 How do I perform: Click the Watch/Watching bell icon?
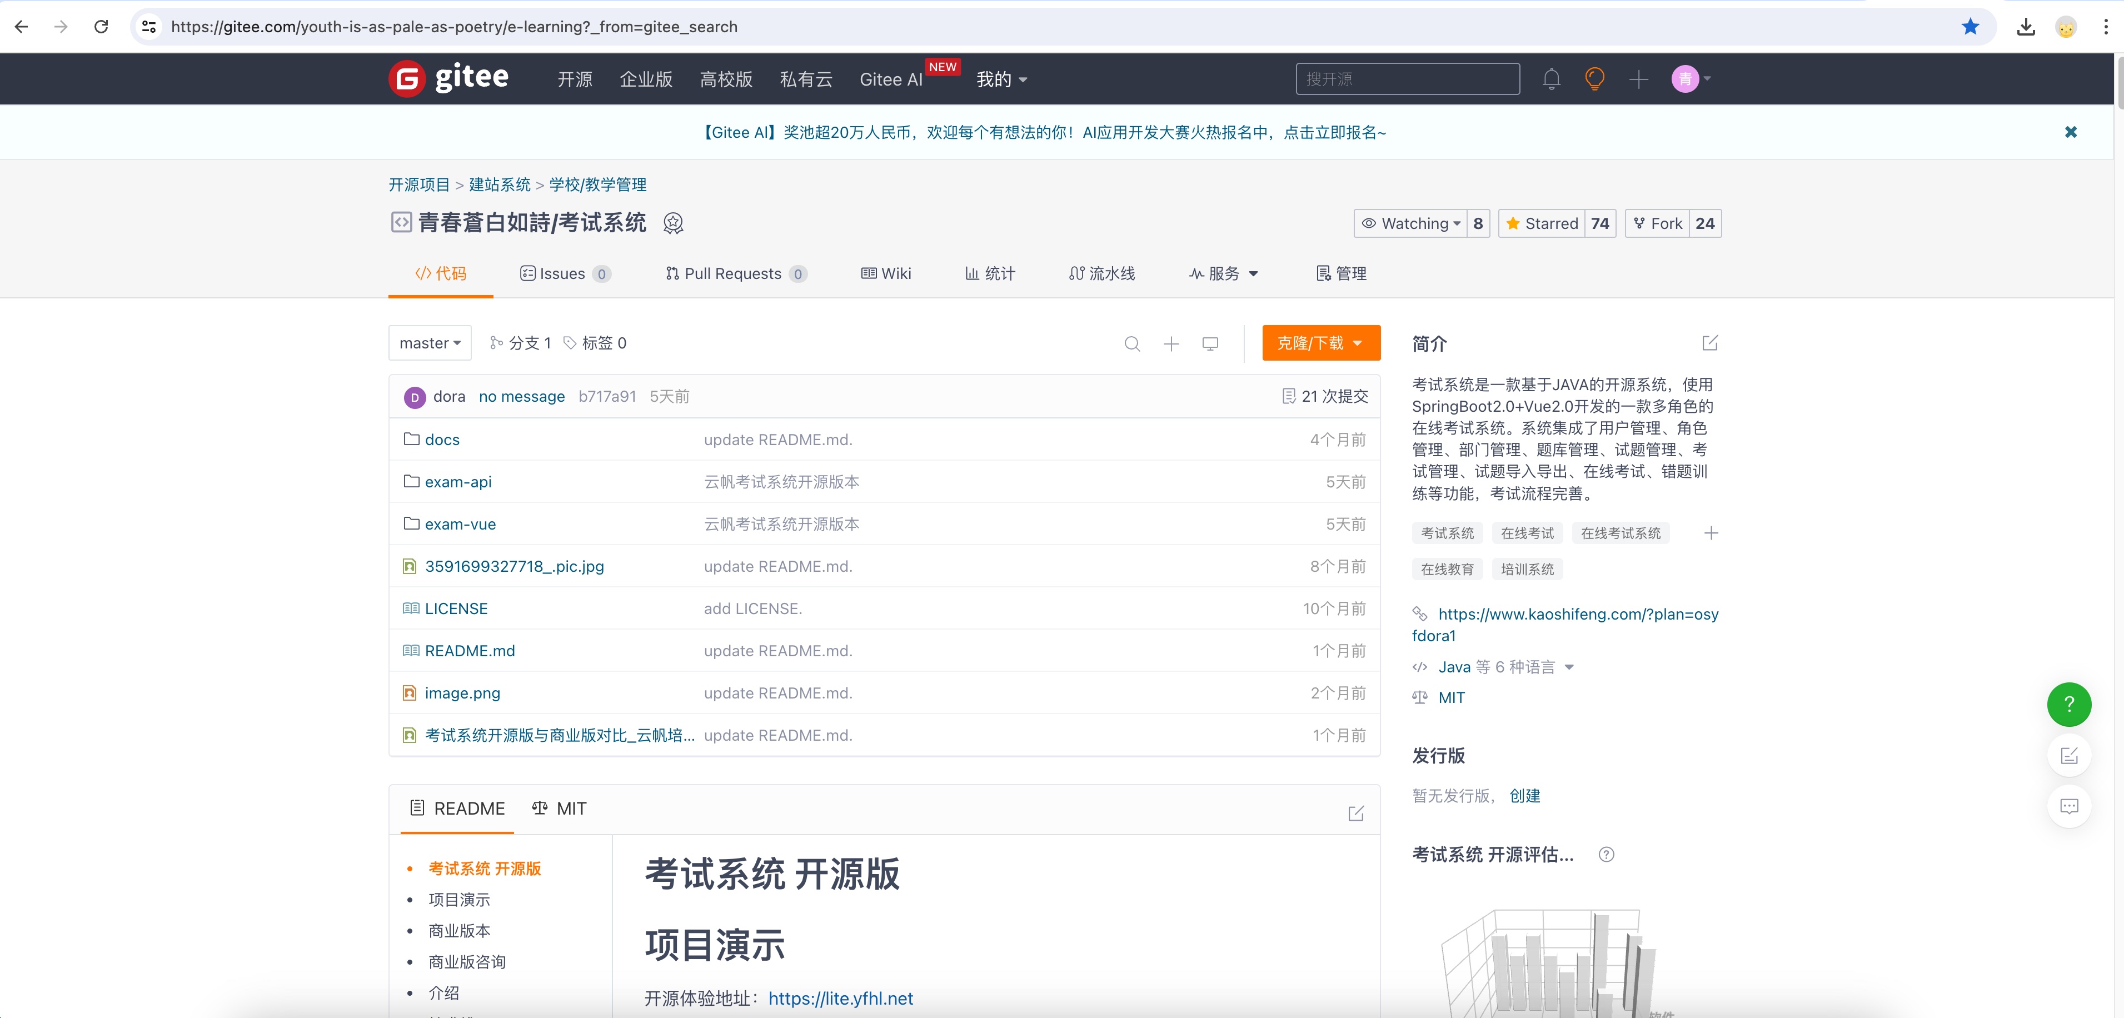pyautogui.click(x=1409, y=222)
